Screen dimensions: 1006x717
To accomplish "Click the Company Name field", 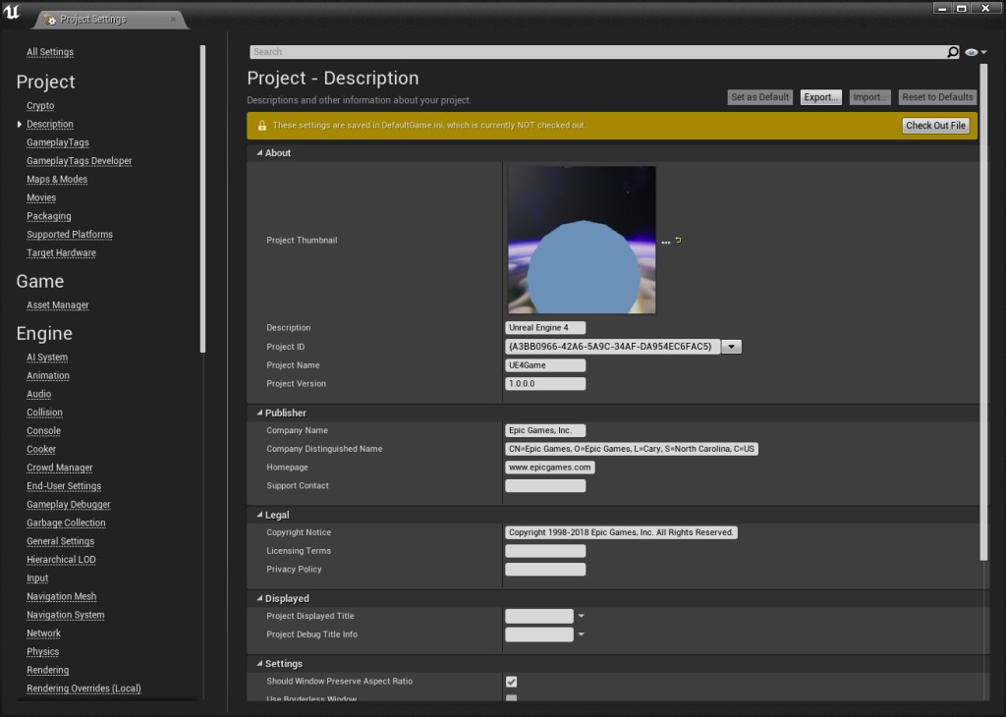I will click(545, 430).
